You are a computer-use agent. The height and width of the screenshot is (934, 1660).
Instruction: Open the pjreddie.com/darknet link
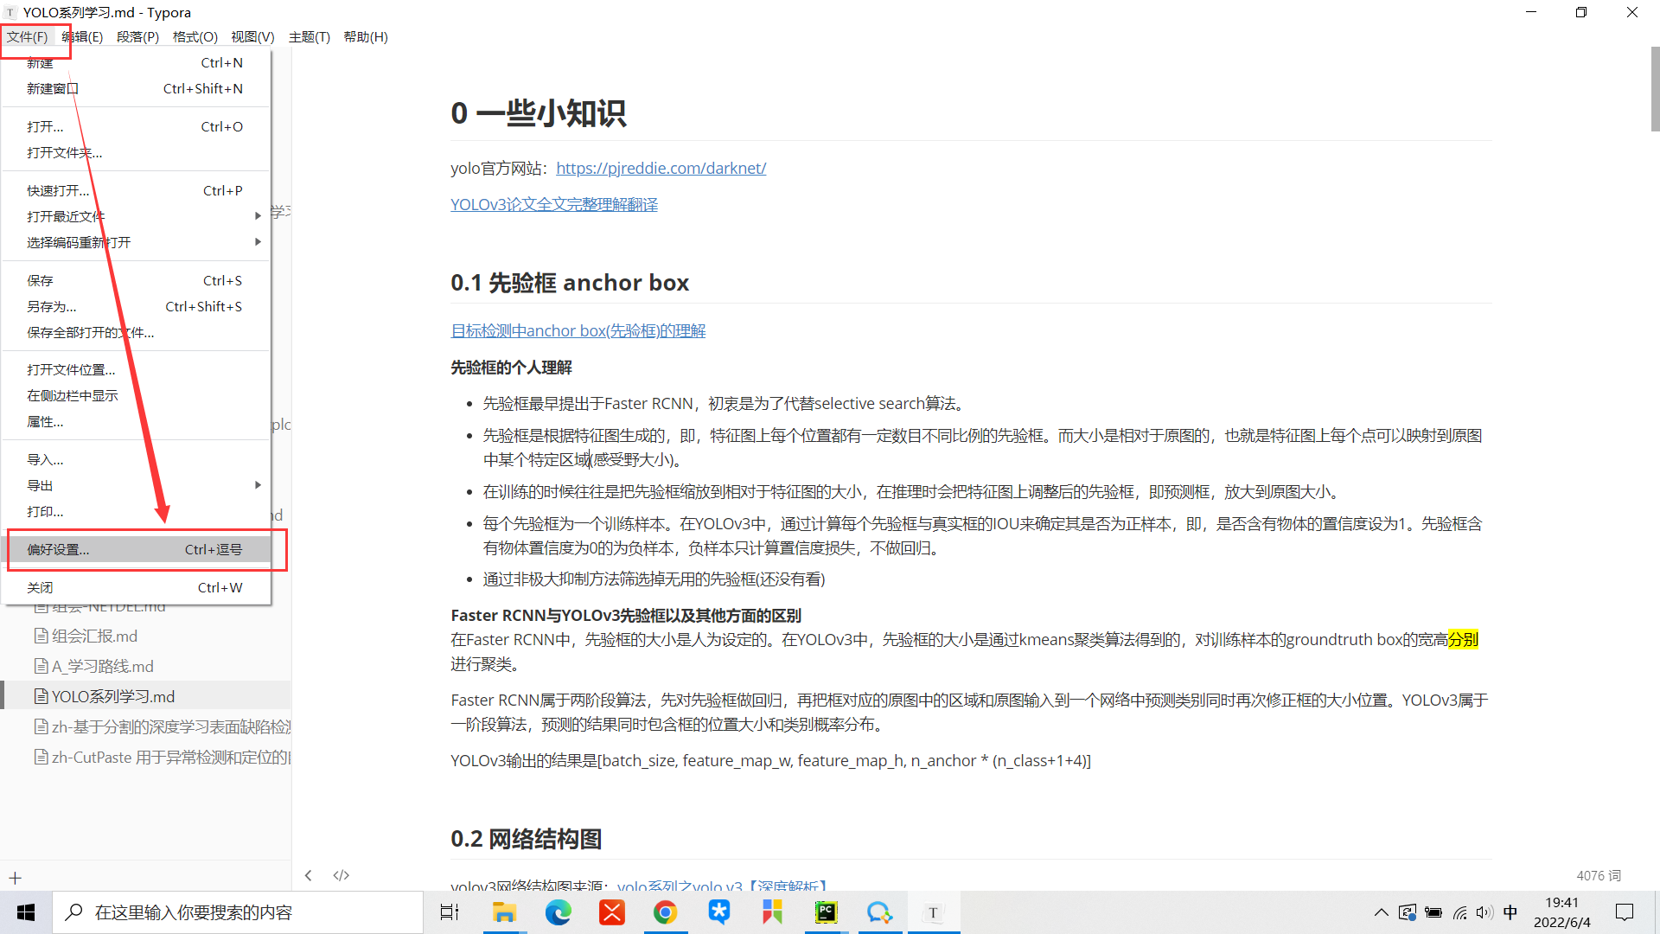click(661, 168)
